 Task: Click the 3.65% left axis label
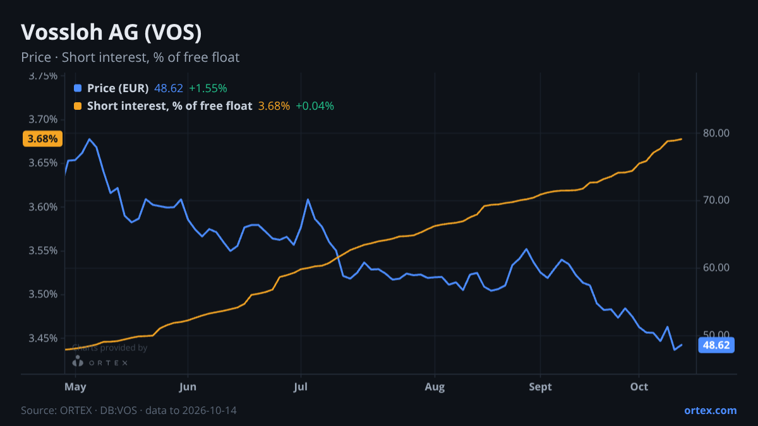click(44, 163)
